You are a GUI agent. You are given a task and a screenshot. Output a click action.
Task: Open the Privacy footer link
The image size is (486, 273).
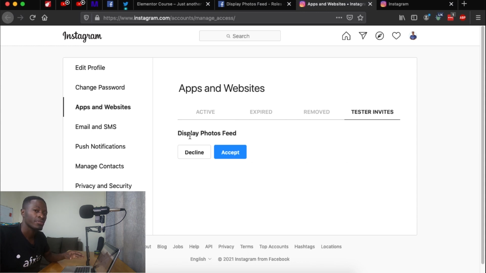pos(226,247)
